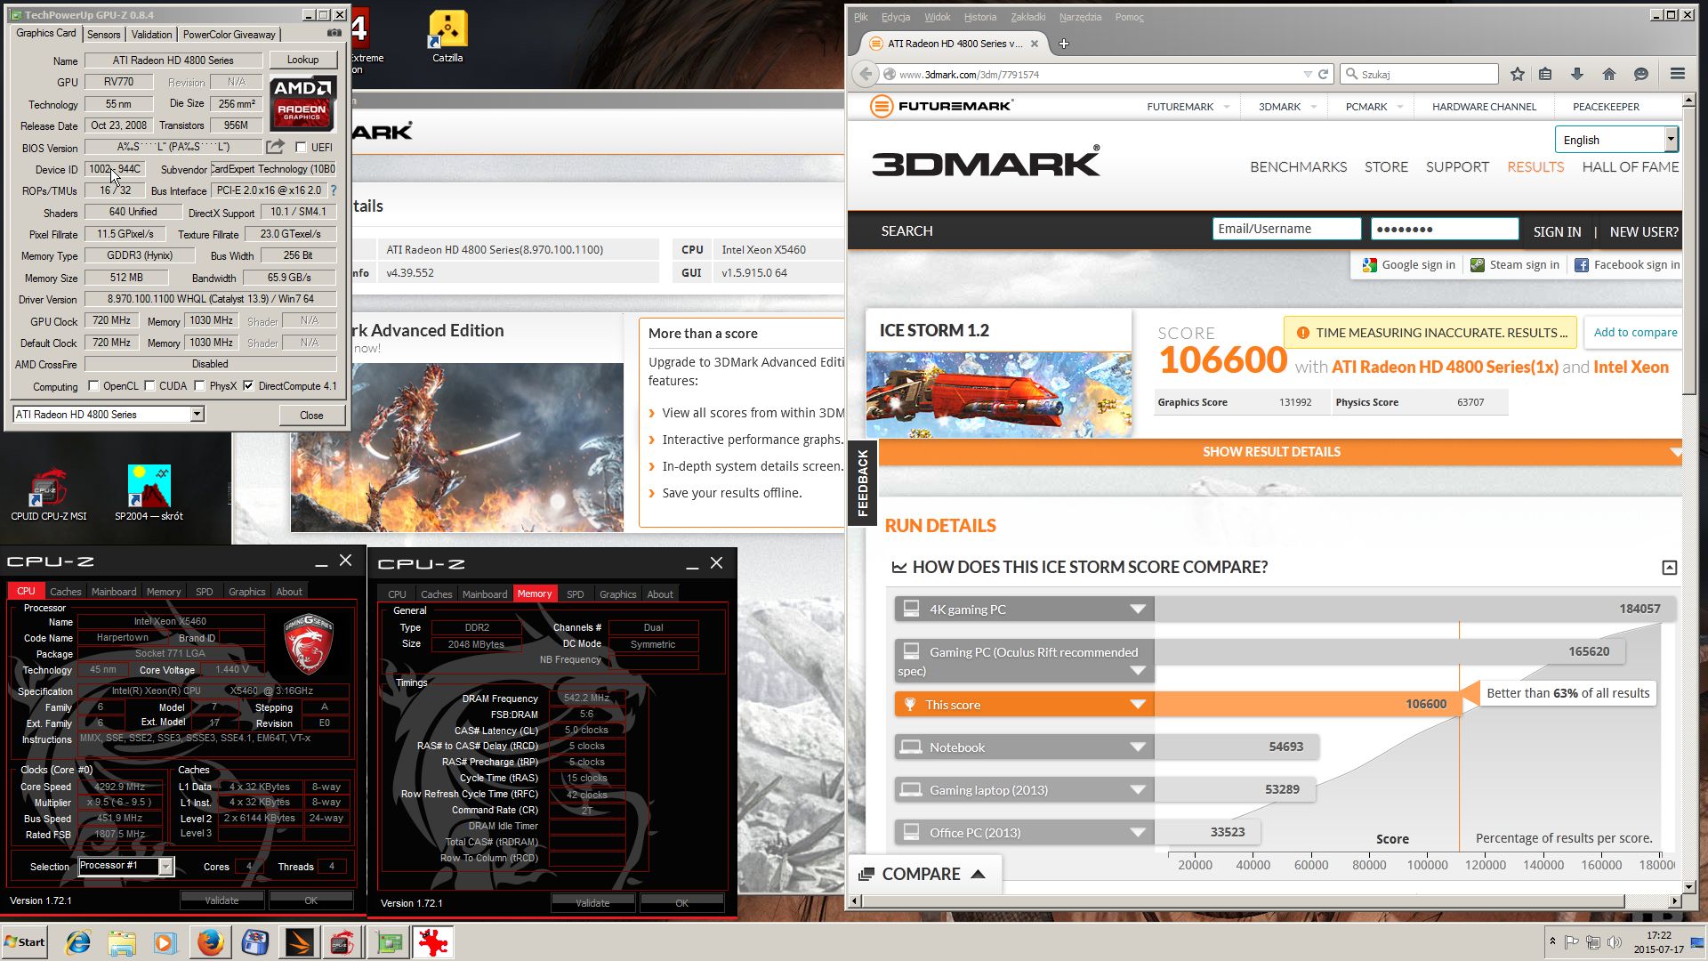Open Firefox from the taskbar
The height and width of the screenshot is (961, 1708).
coord(210,942)
